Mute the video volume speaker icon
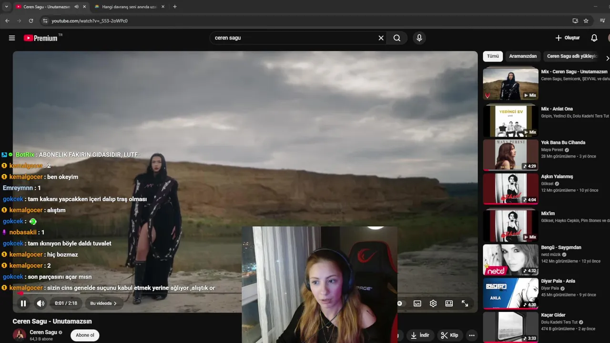The width and height of the screenshot is (610, 343). pyautogui.click(x=41, y=303)
